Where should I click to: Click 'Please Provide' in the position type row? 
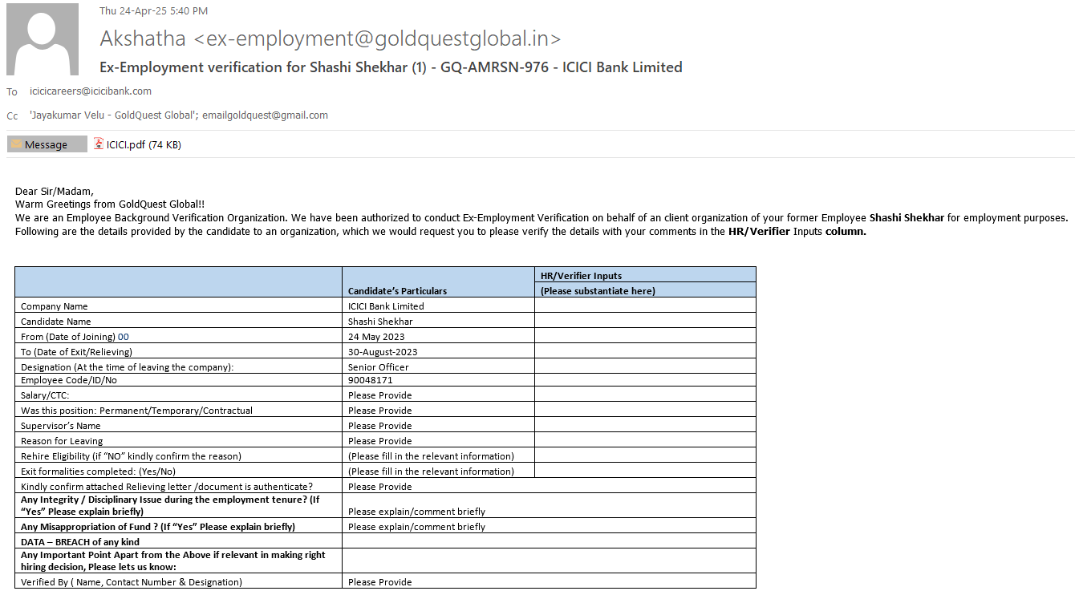[380, 411]
